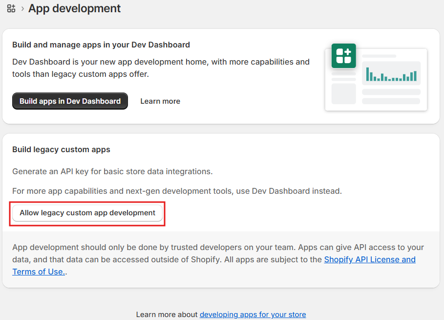Click the breadcrumb chevron separator
444x320 pixels.
(x=22, y=9)
